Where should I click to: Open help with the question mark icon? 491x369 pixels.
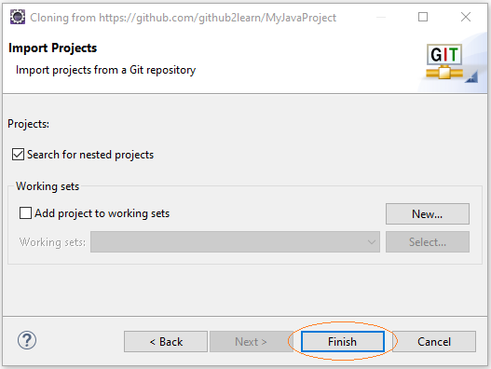tap(27, 340)
